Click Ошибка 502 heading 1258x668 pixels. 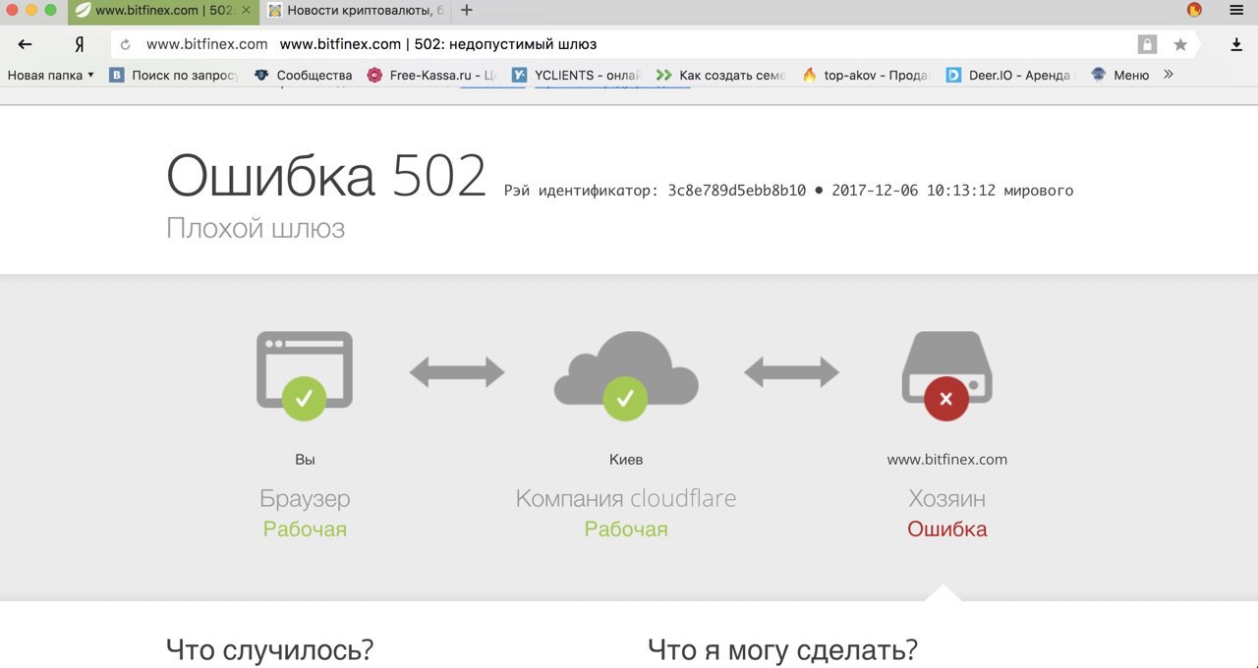click(x=326, y=177)
